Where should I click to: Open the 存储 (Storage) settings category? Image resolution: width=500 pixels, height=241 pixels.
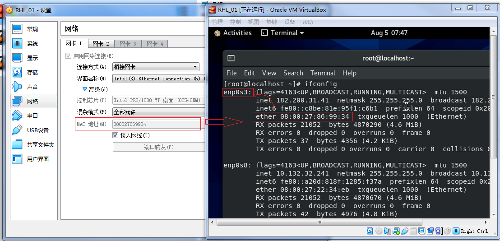33,72
